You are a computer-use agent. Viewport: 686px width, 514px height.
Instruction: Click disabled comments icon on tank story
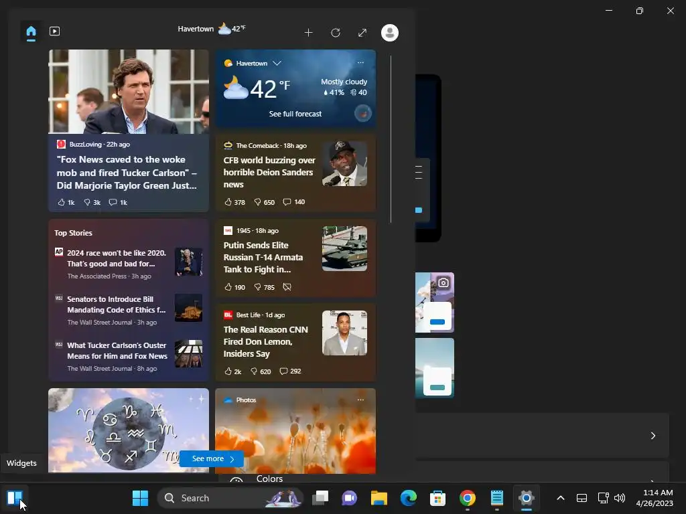287,287
